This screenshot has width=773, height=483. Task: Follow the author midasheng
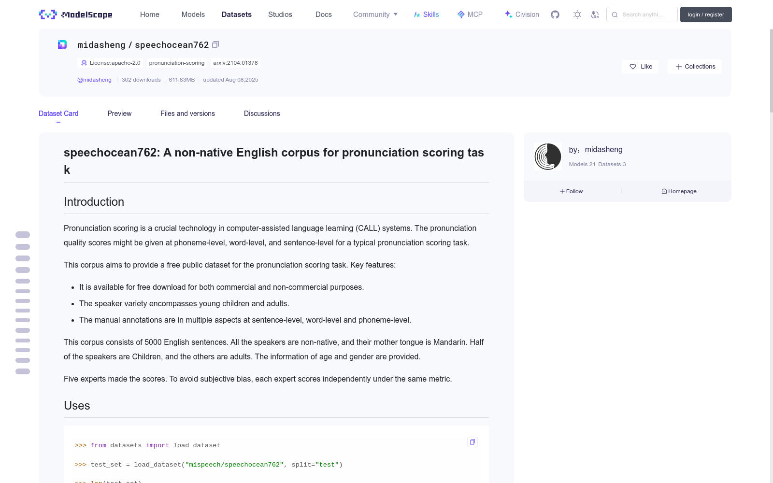click(572, 191)
